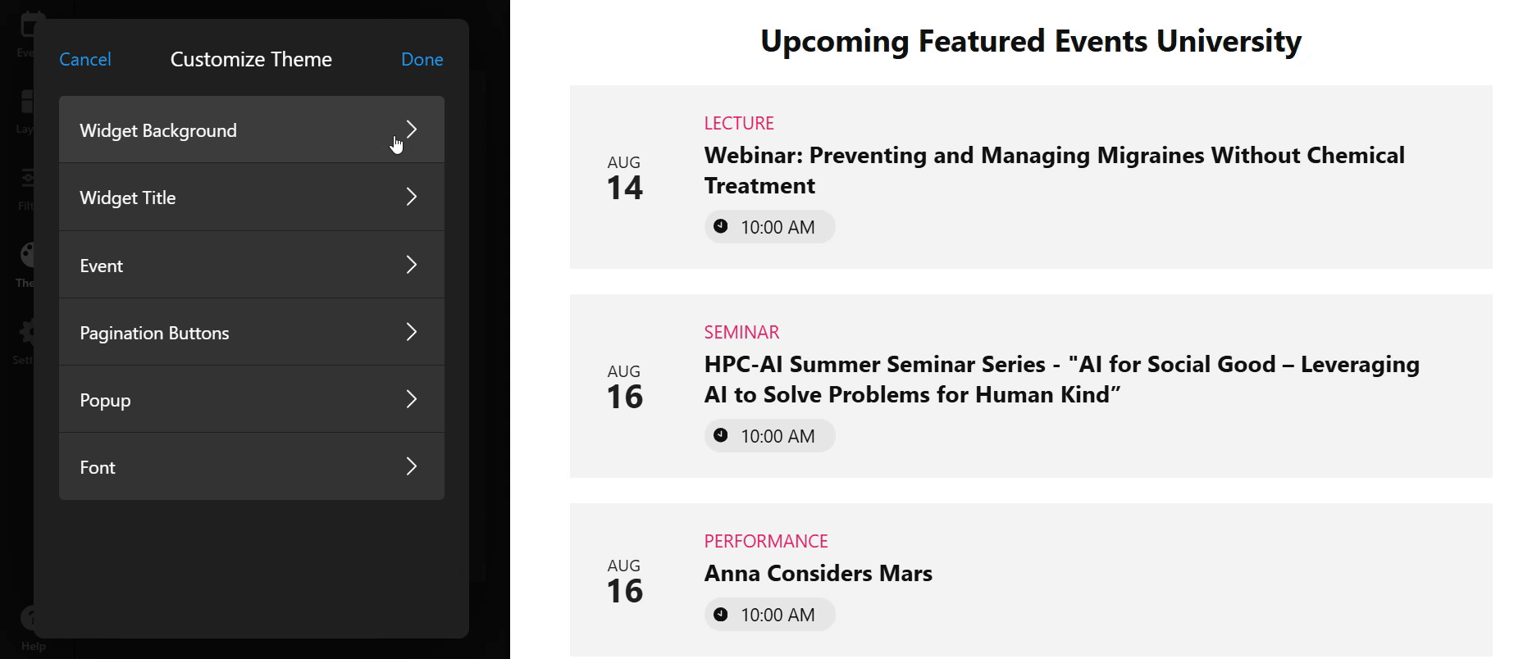Click the clock icon on HPC-AI seminar
This screenshot has width=1514, height=659.
coord(720,435)
